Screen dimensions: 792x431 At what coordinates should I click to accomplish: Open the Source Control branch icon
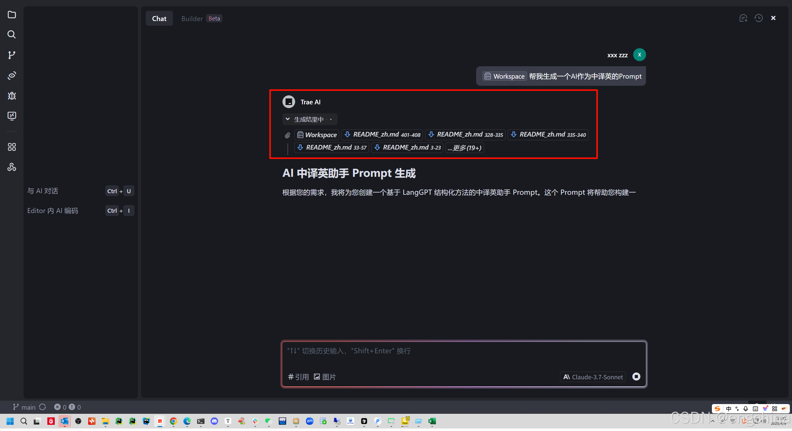[12, 55]
